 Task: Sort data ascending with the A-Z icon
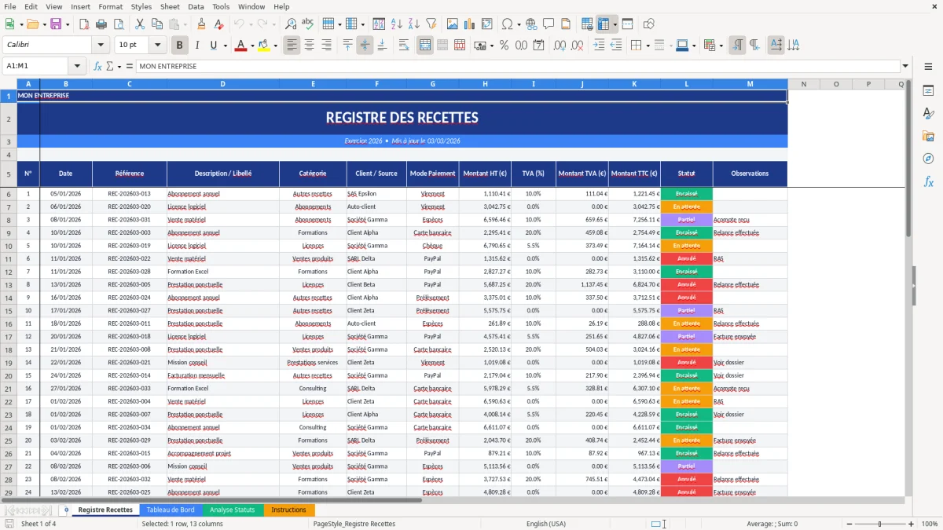[x=395, y=24]
